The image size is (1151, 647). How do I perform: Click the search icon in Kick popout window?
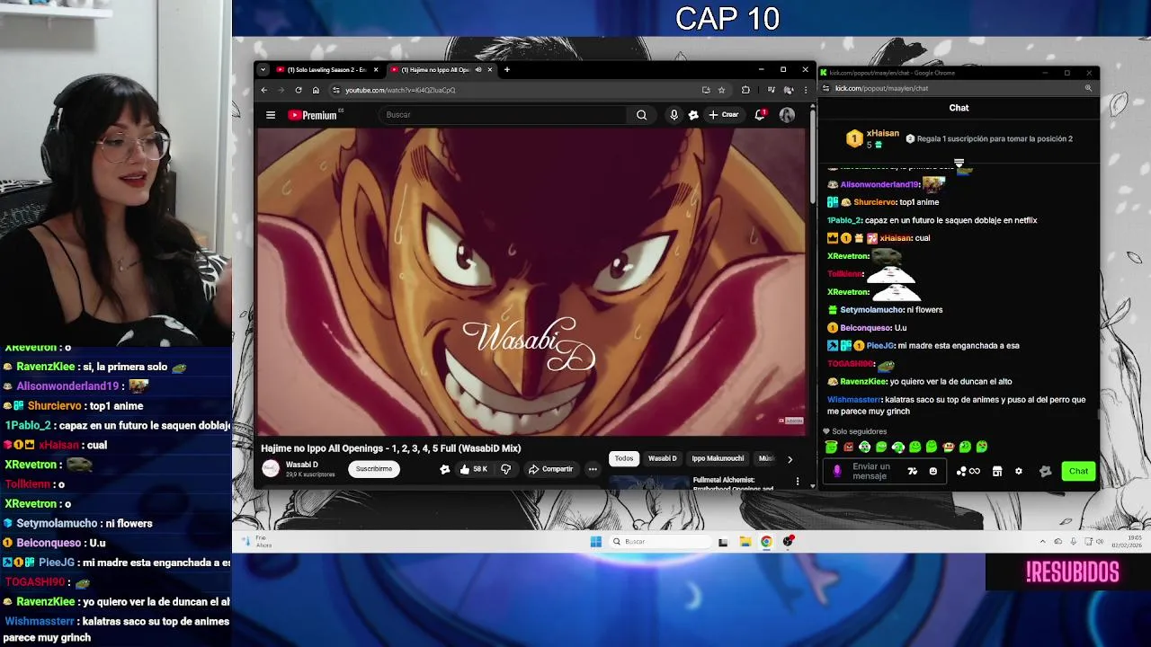point(1088,88)
